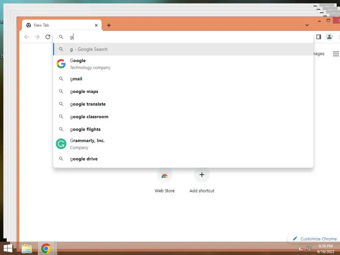Viewport: 340px width, 255px height.
Task: Click the Reload page icon
Action: [x=48, y=37]
